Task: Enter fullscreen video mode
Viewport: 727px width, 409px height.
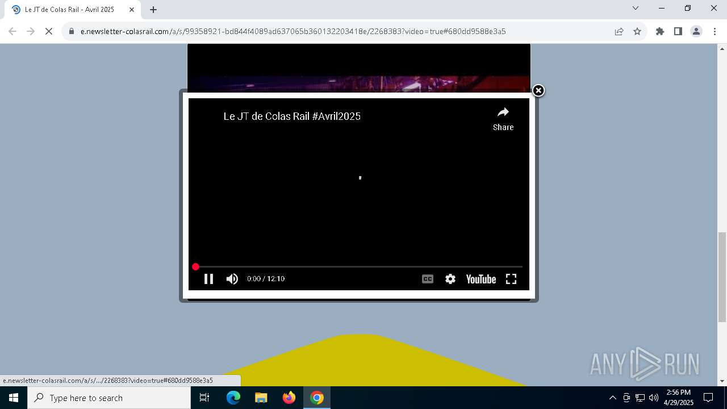Action: 511,279
